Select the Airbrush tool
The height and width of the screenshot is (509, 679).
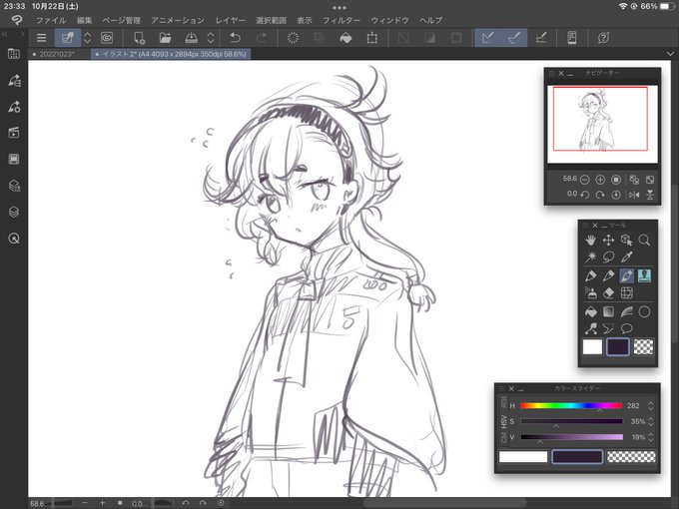(591, 293)
